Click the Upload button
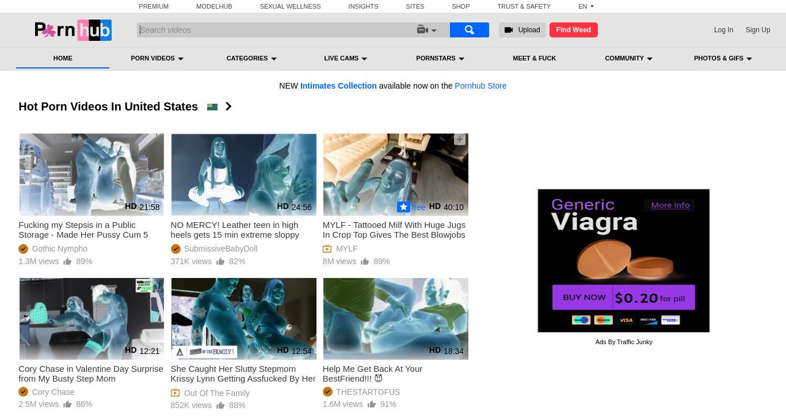The height and width of the screenshot is (419, 786). tap(522, 30)
